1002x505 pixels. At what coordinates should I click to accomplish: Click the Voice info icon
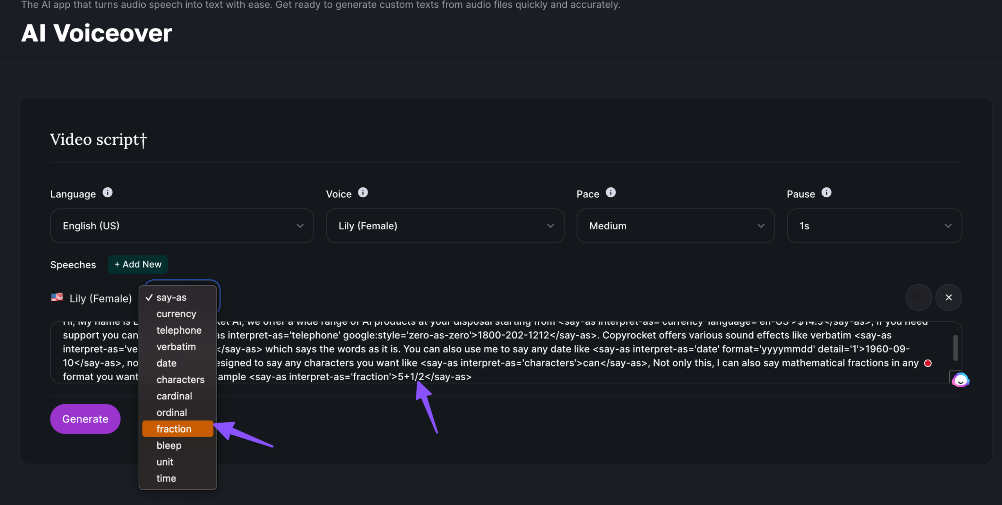click(x=363, y=192)
